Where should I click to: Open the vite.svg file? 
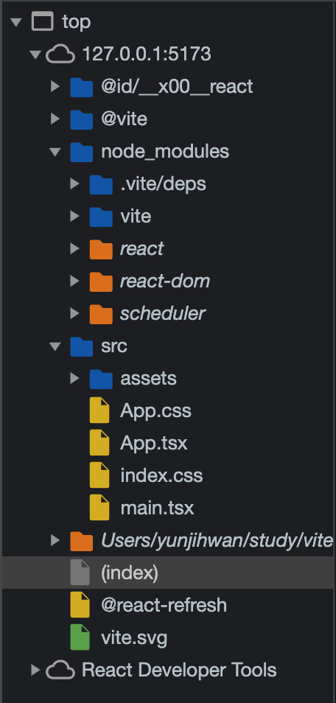134,637
